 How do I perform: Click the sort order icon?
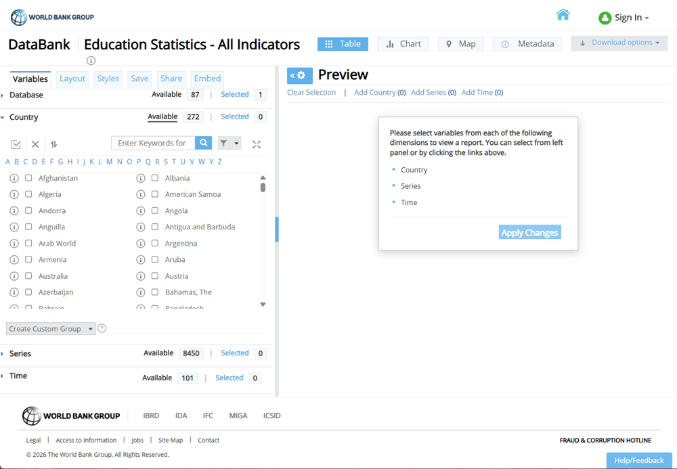pyautogui.click(x=53, y=144)
